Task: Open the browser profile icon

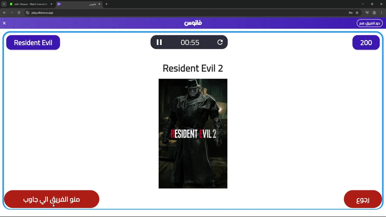Action: coord(374,13)
